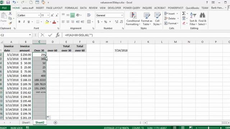Click Decrease Decimal icon
230x129 pixels.
(x=121, y=22)
